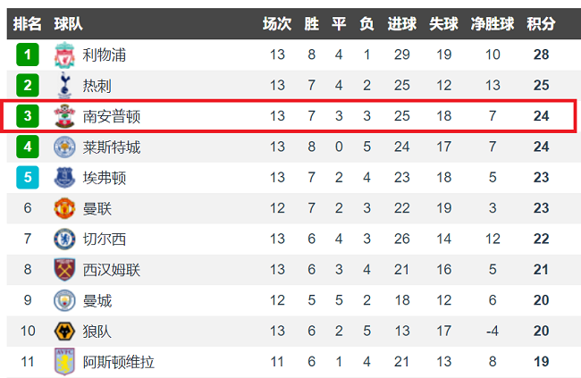Click the Manchester City crest icon
The height and width of the screenshot is (378, 581).
[64, 300]
